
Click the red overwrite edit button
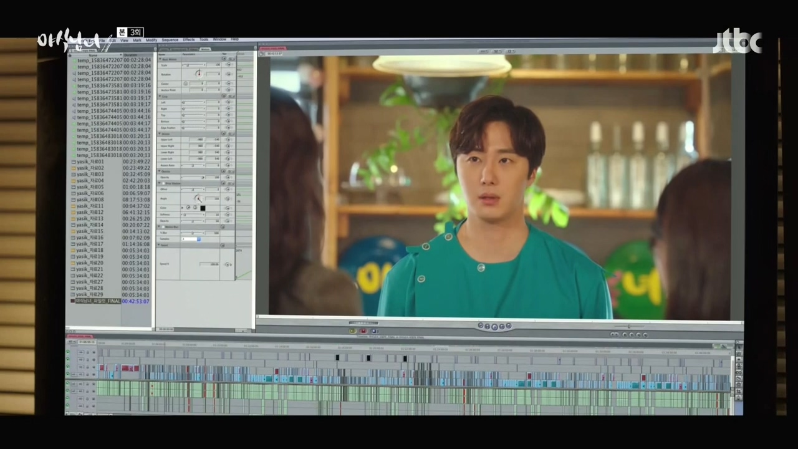pyautogui.click(x=363, y=331)
